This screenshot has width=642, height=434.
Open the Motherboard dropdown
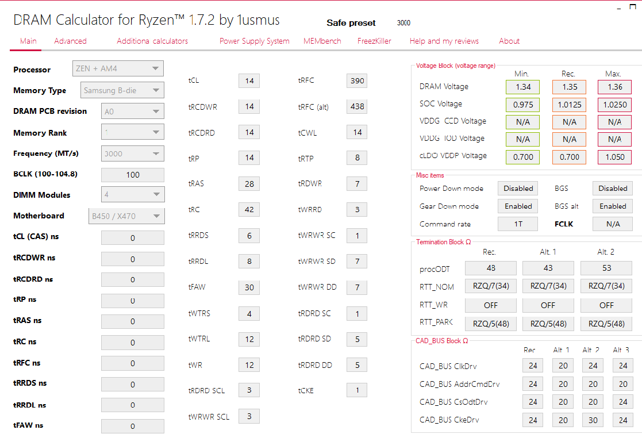tap(126, 216)
